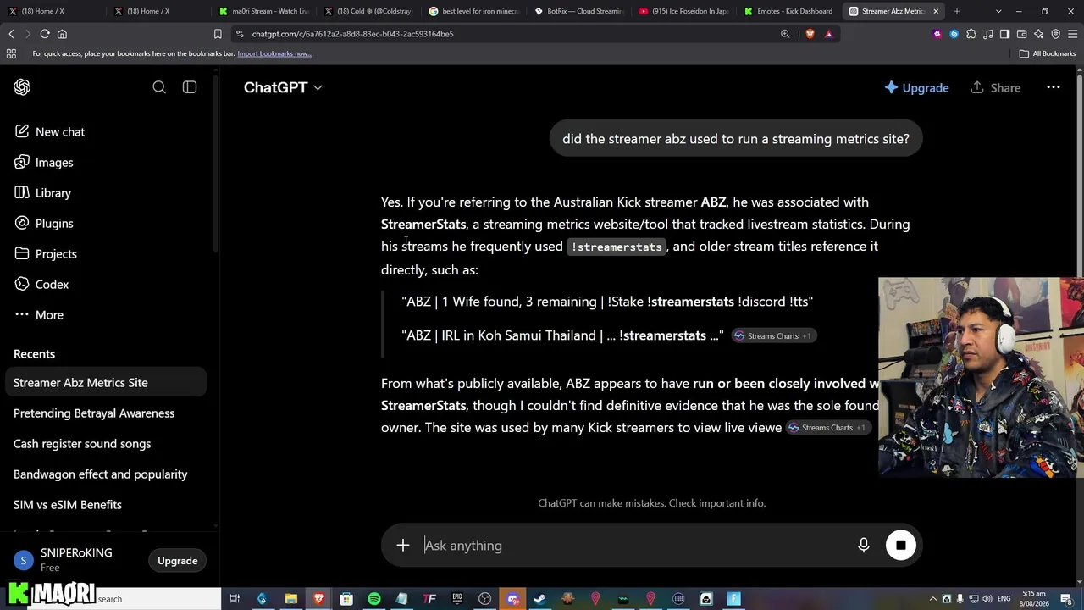The image size is (1084, 610).
Task: Open All Bookmarks folder
Action: pyautogui.click(x=1048, y=53)
